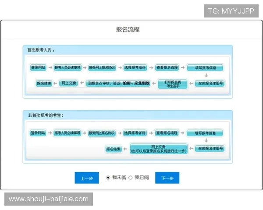This screenshot has width=263, height=210.
Task: Click 登录网站 step in 非首次报考 flow
Action: pyautogui.click(x=38, y=133)
